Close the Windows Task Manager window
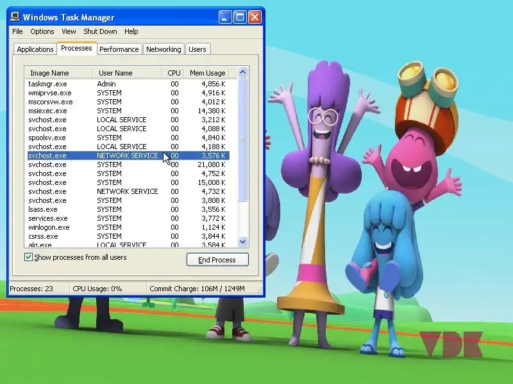 (255, 17)
